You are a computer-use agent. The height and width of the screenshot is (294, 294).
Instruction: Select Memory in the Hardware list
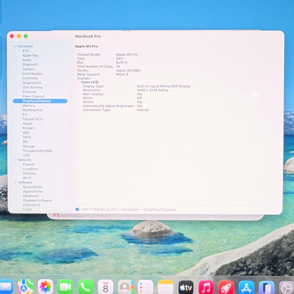coord(29,105)
